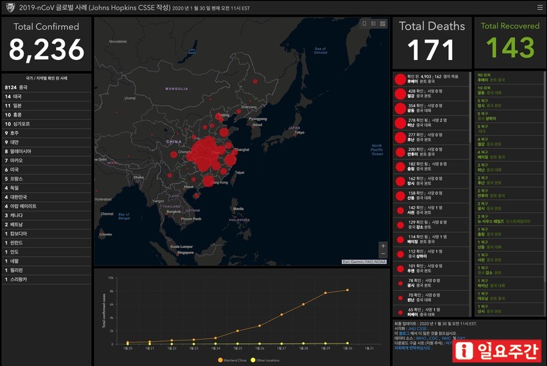Image resolution: width=547 pixels, height=366 pixels.
Task: Click the Esri, Garmin, FAO, NOAA attribution
Action: point(364,261)
